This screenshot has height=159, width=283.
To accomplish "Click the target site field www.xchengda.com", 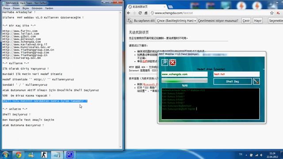I will (x=184, y=74).
